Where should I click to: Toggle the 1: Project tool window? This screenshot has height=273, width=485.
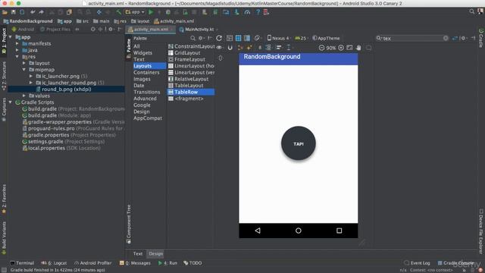click(4, 40)
